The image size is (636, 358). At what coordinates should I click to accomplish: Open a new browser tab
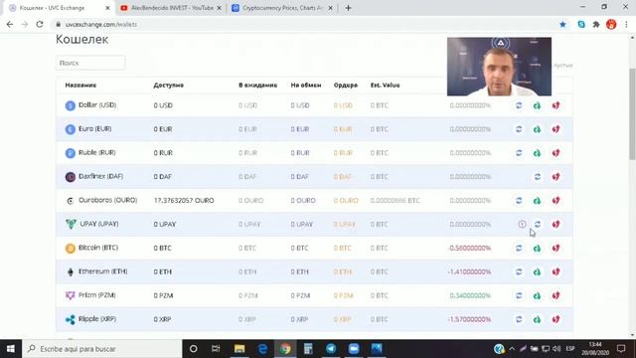348,8
